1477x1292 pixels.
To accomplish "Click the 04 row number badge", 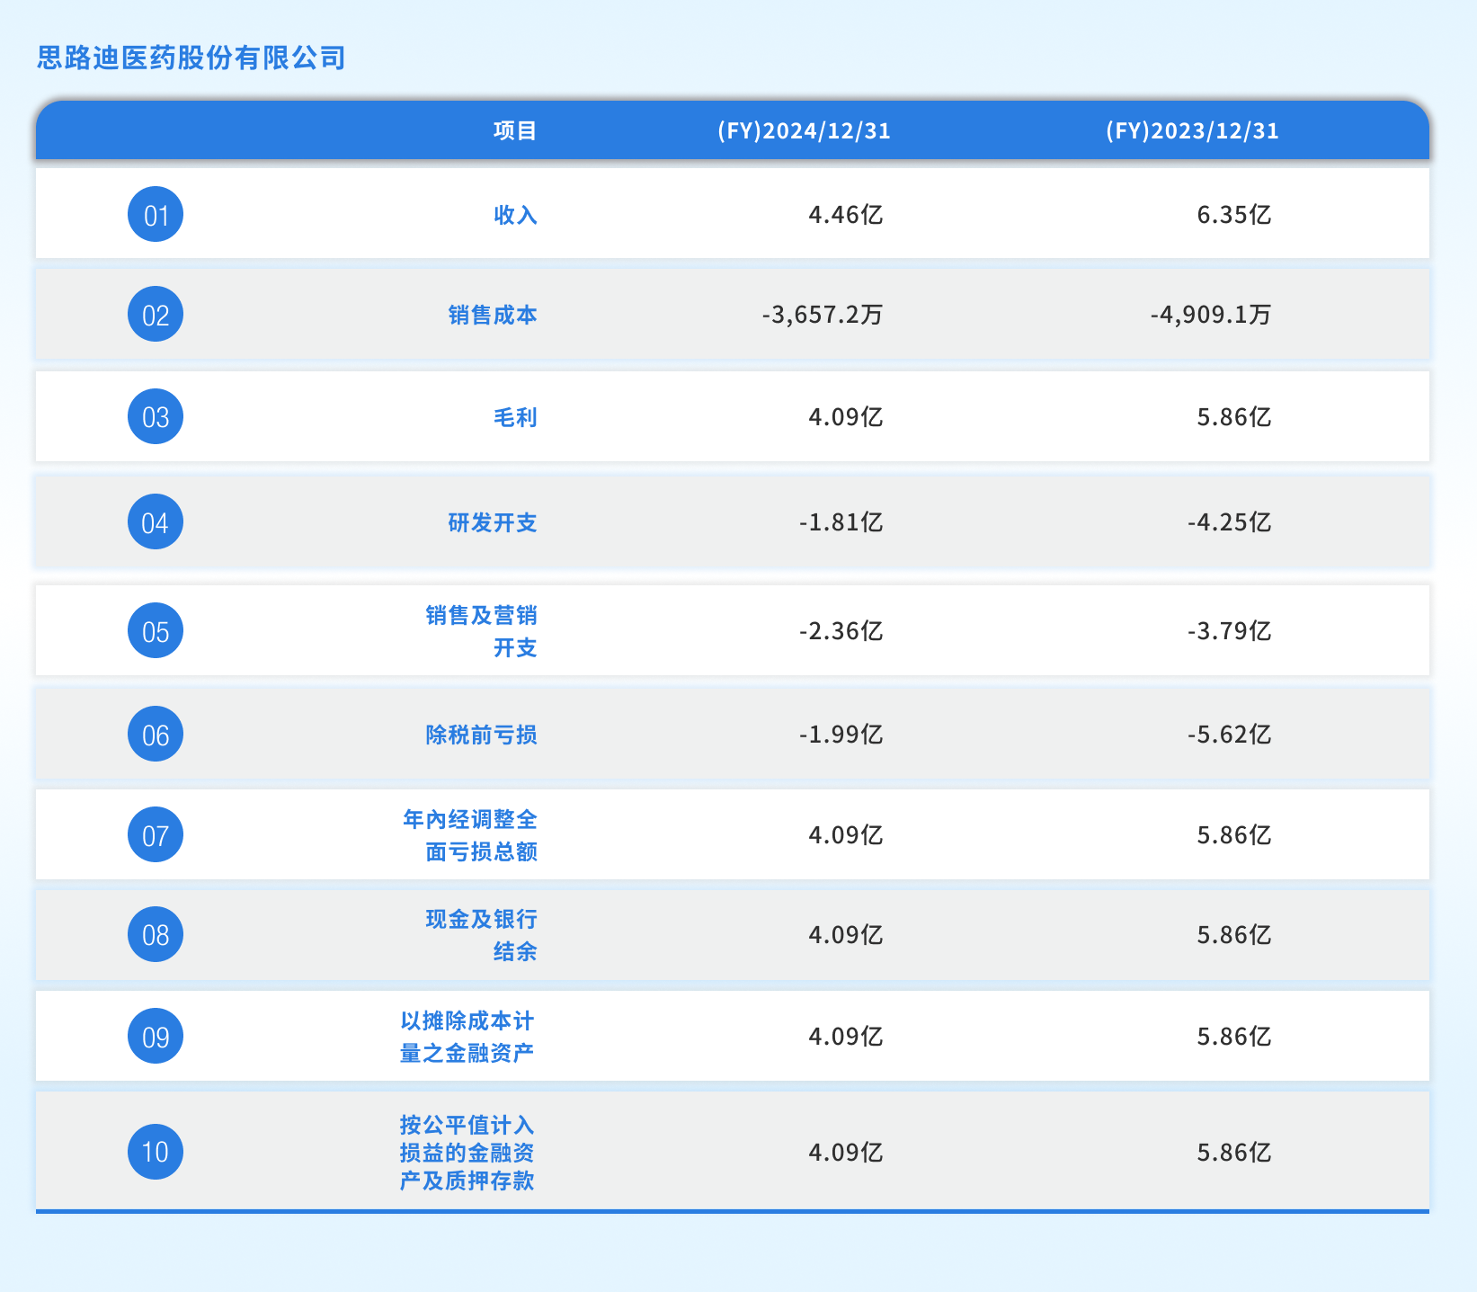I will pyautogui.click(x=156, y=522).
